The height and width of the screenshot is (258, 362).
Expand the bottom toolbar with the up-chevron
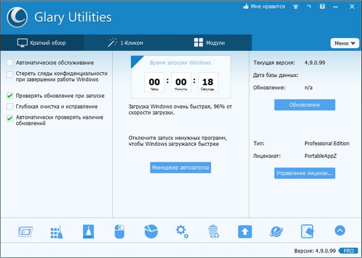[340, 231]
